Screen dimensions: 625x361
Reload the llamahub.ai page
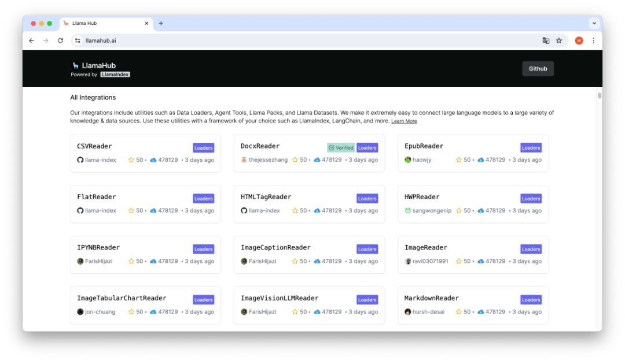pyautogui.click(x=61, y=40)
